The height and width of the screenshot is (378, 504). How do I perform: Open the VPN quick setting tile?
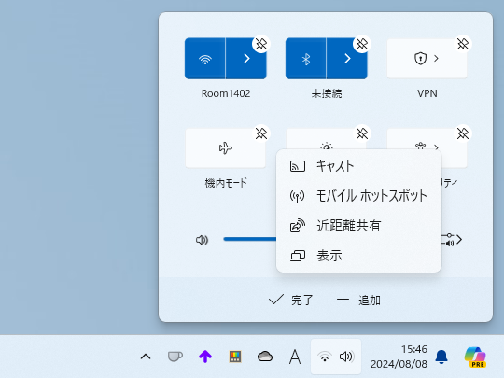point(427,59)
